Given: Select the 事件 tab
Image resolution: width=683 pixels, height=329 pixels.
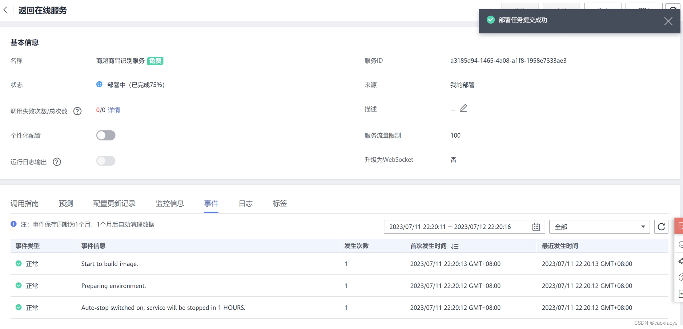Looking at the screenshot, I should [x=211, y=203].
